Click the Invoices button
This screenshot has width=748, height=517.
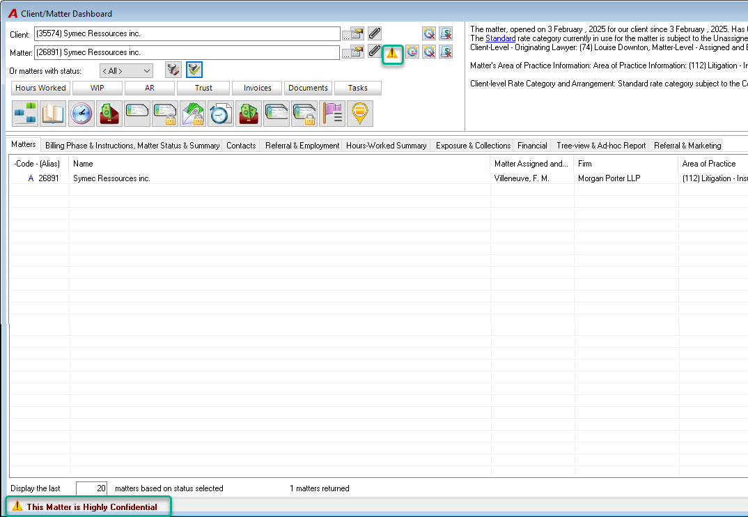pyautogui.click(x=257, y=88)
